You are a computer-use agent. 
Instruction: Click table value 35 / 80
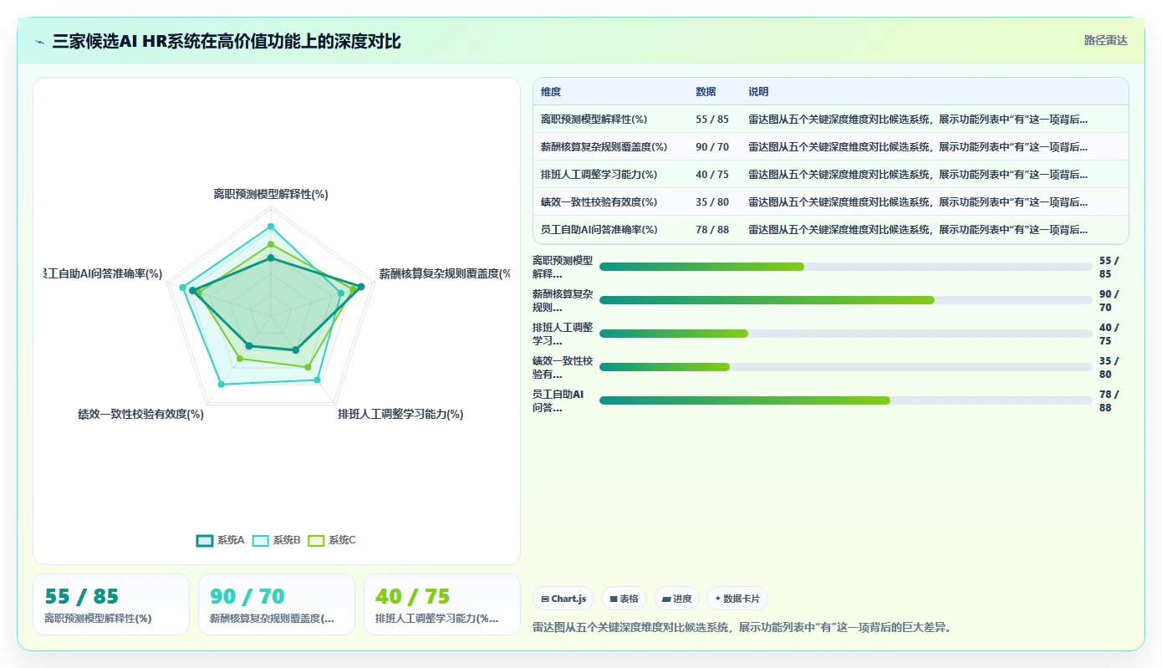pyautogui.click(x=712, y=202)
